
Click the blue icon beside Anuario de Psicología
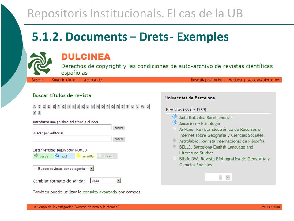pyautogui.click(x=175, y=122)
